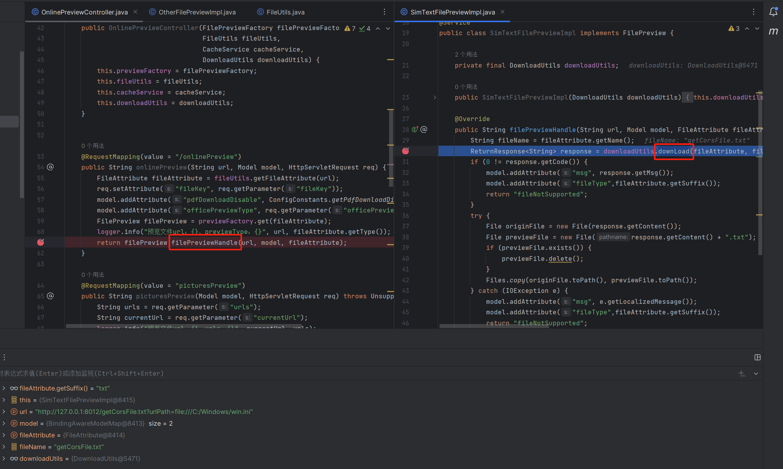Open the left editor tabs more-options menu
783x469 pixels.
point(384,12)
